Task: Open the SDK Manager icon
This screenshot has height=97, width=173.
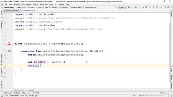Action: point(161,7)
